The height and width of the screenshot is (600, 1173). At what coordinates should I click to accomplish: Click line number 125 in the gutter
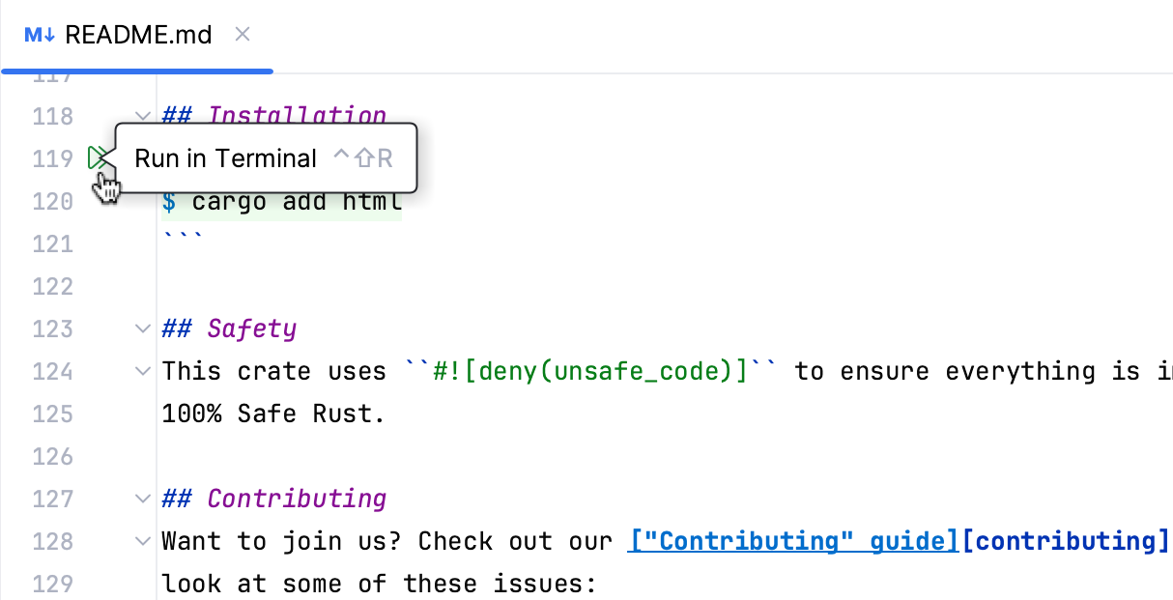[x=55, y=413]
